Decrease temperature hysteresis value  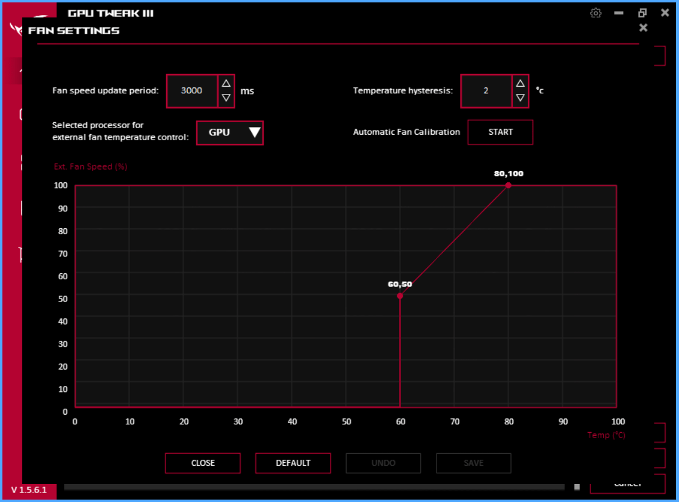(x=520, y=98)
